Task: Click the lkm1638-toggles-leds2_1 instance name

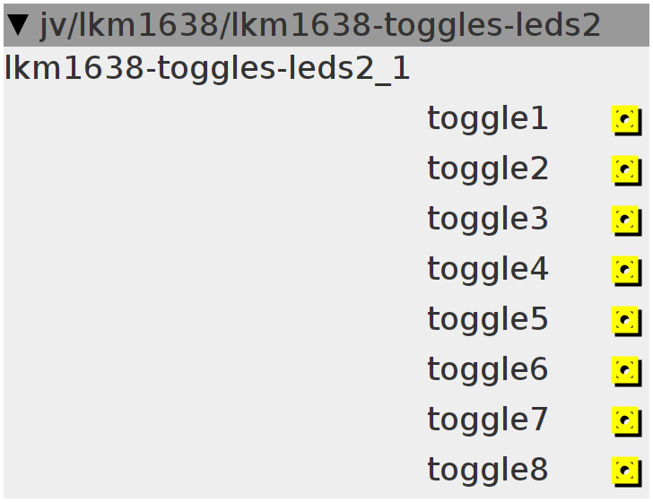Action: pos(207,68)
